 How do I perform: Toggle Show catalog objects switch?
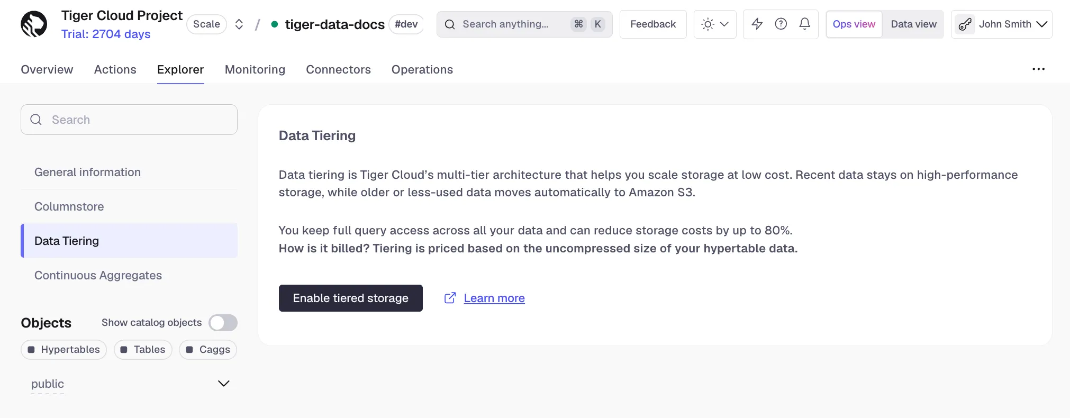(x=223, y=323)
